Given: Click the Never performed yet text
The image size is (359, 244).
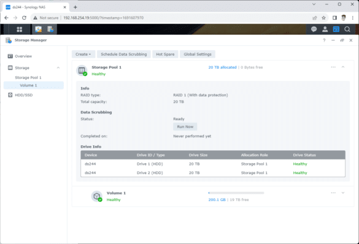Looking at the screenshot, I should 192,136.
